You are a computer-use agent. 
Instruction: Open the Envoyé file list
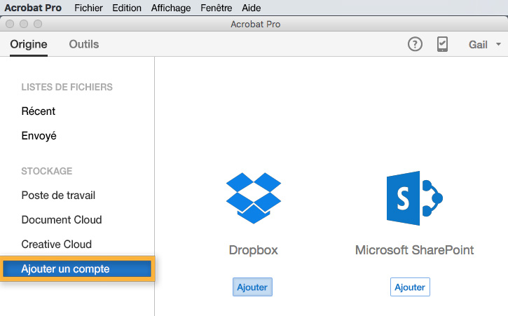point(39,135)
